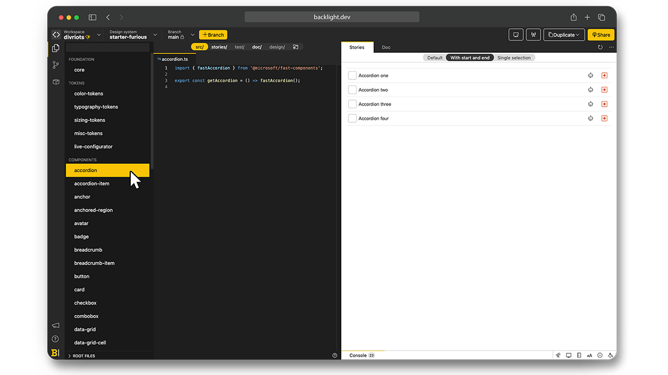Click the Share button
The width and height of the screenshot is (668, 375).
(x=601, y=35)
